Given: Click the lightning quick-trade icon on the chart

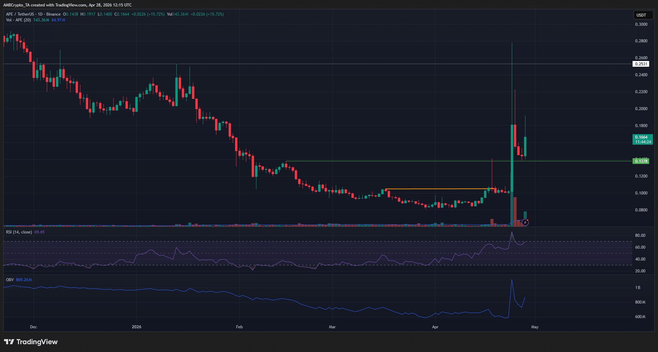Looking at the screenshot, I should pyautogui.click(x=525, y=223).
